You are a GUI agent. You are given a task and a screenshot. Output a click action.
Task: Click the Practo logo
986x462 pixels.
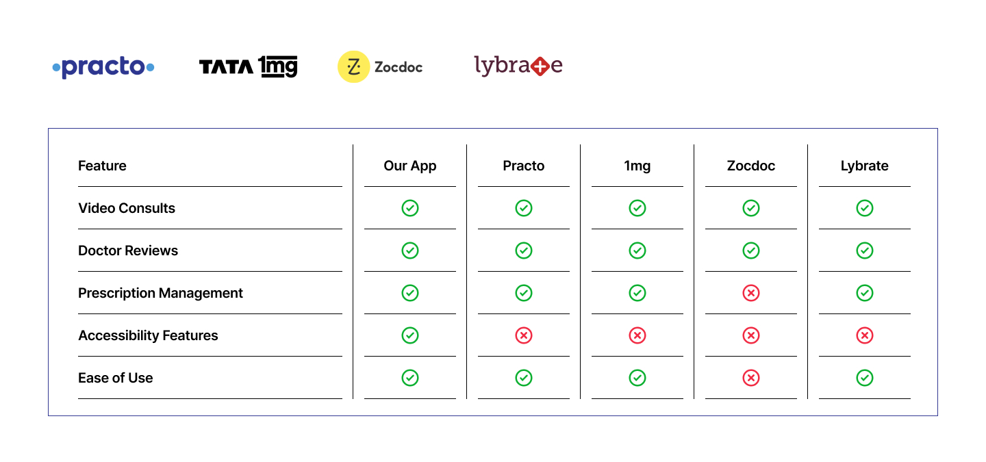(103, 67)
